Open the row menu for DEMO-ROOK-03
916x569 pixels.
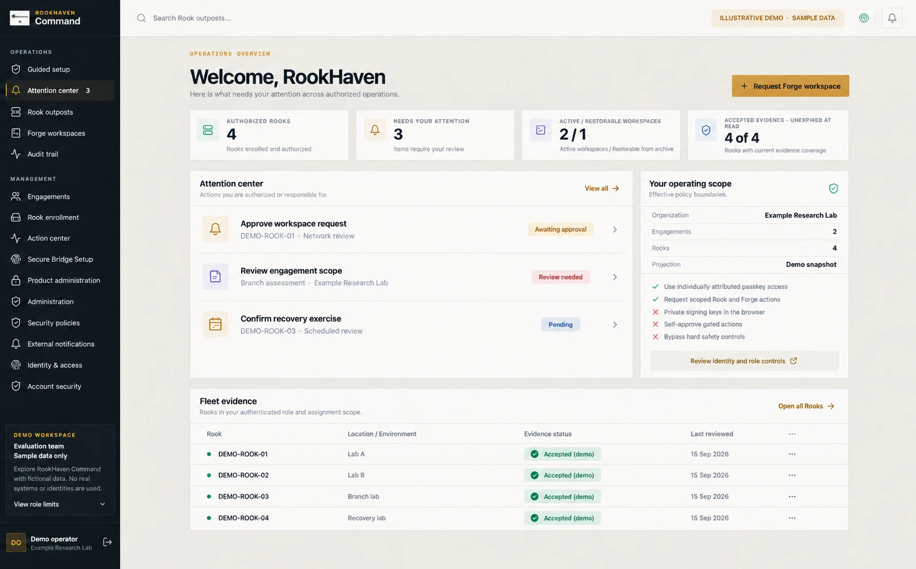point(792,497)
